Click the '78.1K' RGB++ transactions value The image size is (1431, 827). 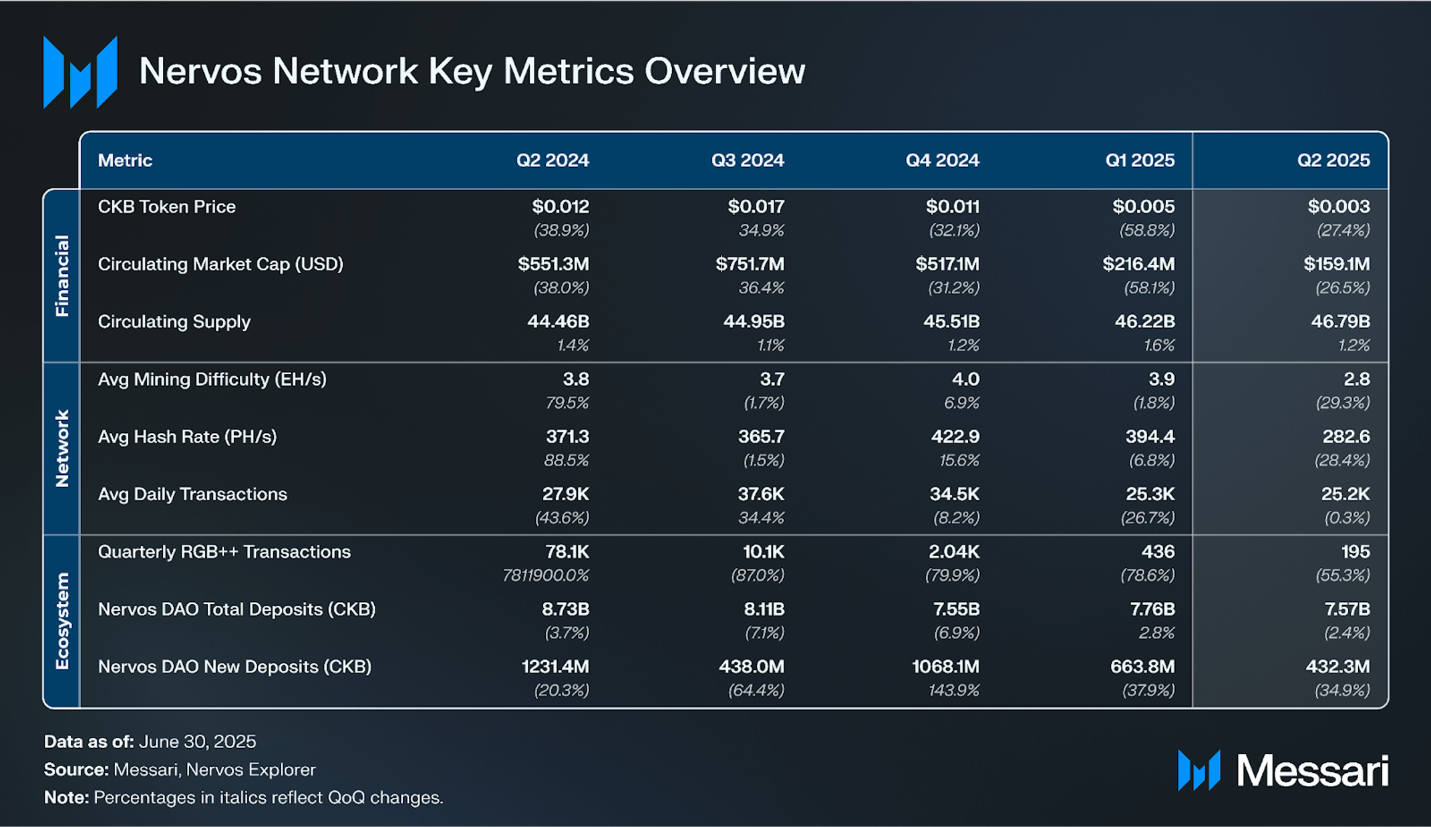point(567,552)
